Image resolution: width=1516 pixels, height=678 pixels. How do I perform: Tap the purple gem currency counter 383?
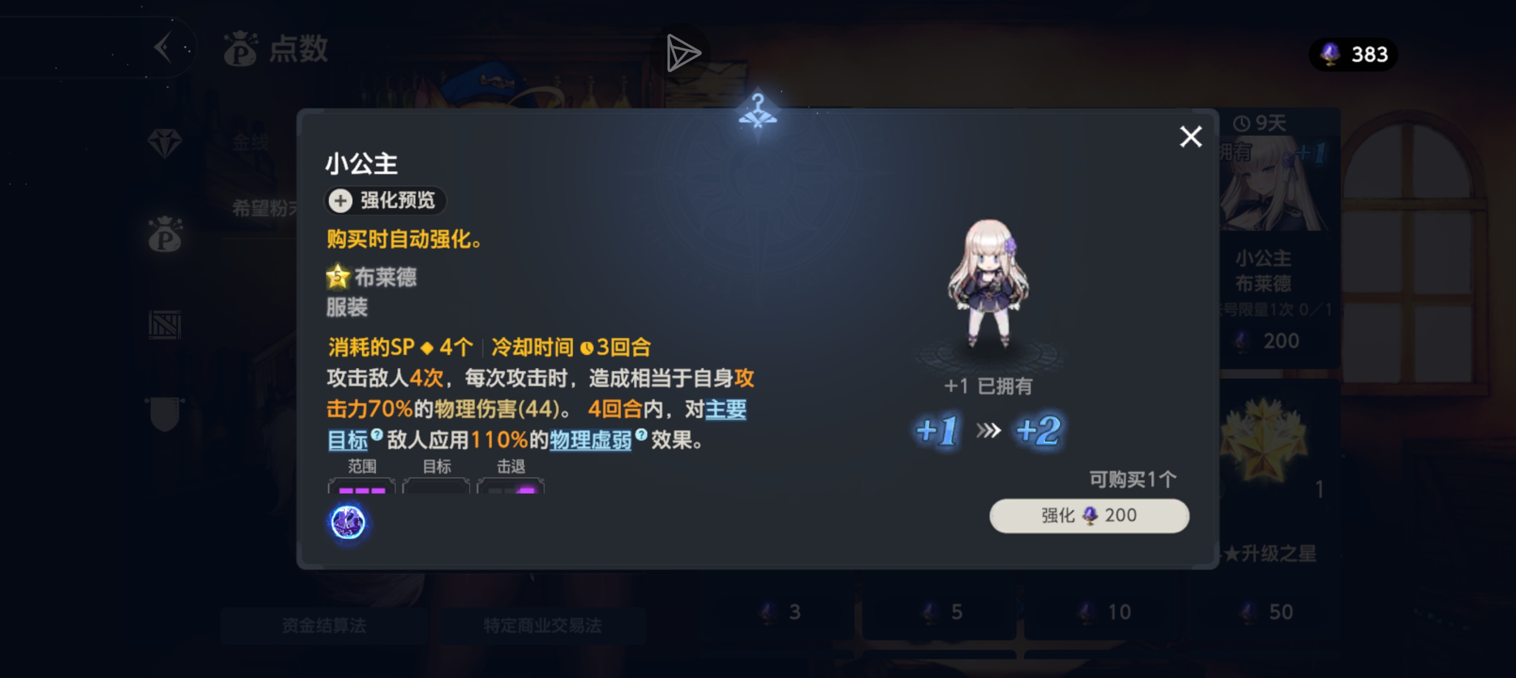[x=1354, y=54]
